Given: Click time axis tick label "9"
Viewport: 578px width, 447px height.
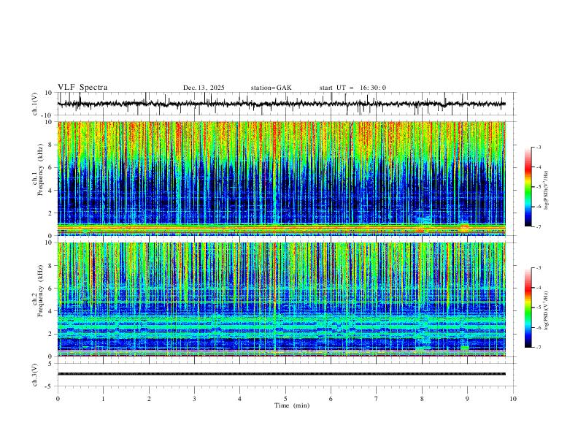Looking at the screenshot, I should [x=467, y=399].
